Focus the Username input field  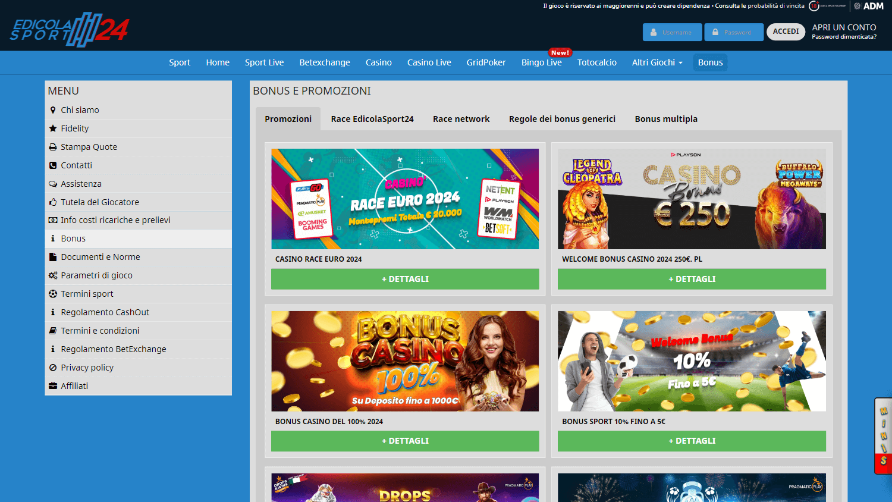click(x=673, y=32)
